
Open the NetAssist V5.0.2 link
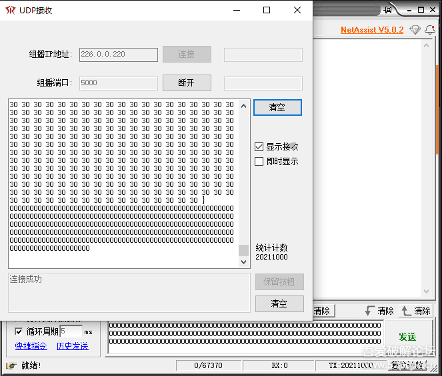pos(372,29)
